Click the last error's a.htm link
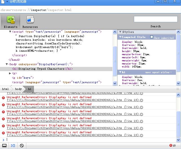181x149 pixels. pyautogui.click(x=73, y=135)
